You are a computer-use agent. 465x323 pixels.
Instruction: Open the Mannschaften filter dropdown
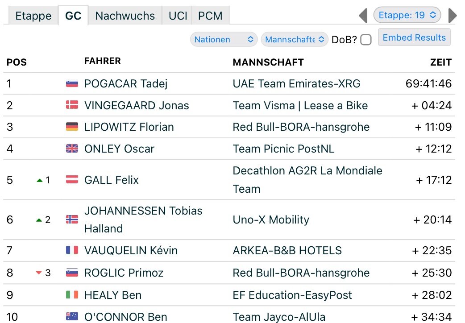(x=295, y=39)
